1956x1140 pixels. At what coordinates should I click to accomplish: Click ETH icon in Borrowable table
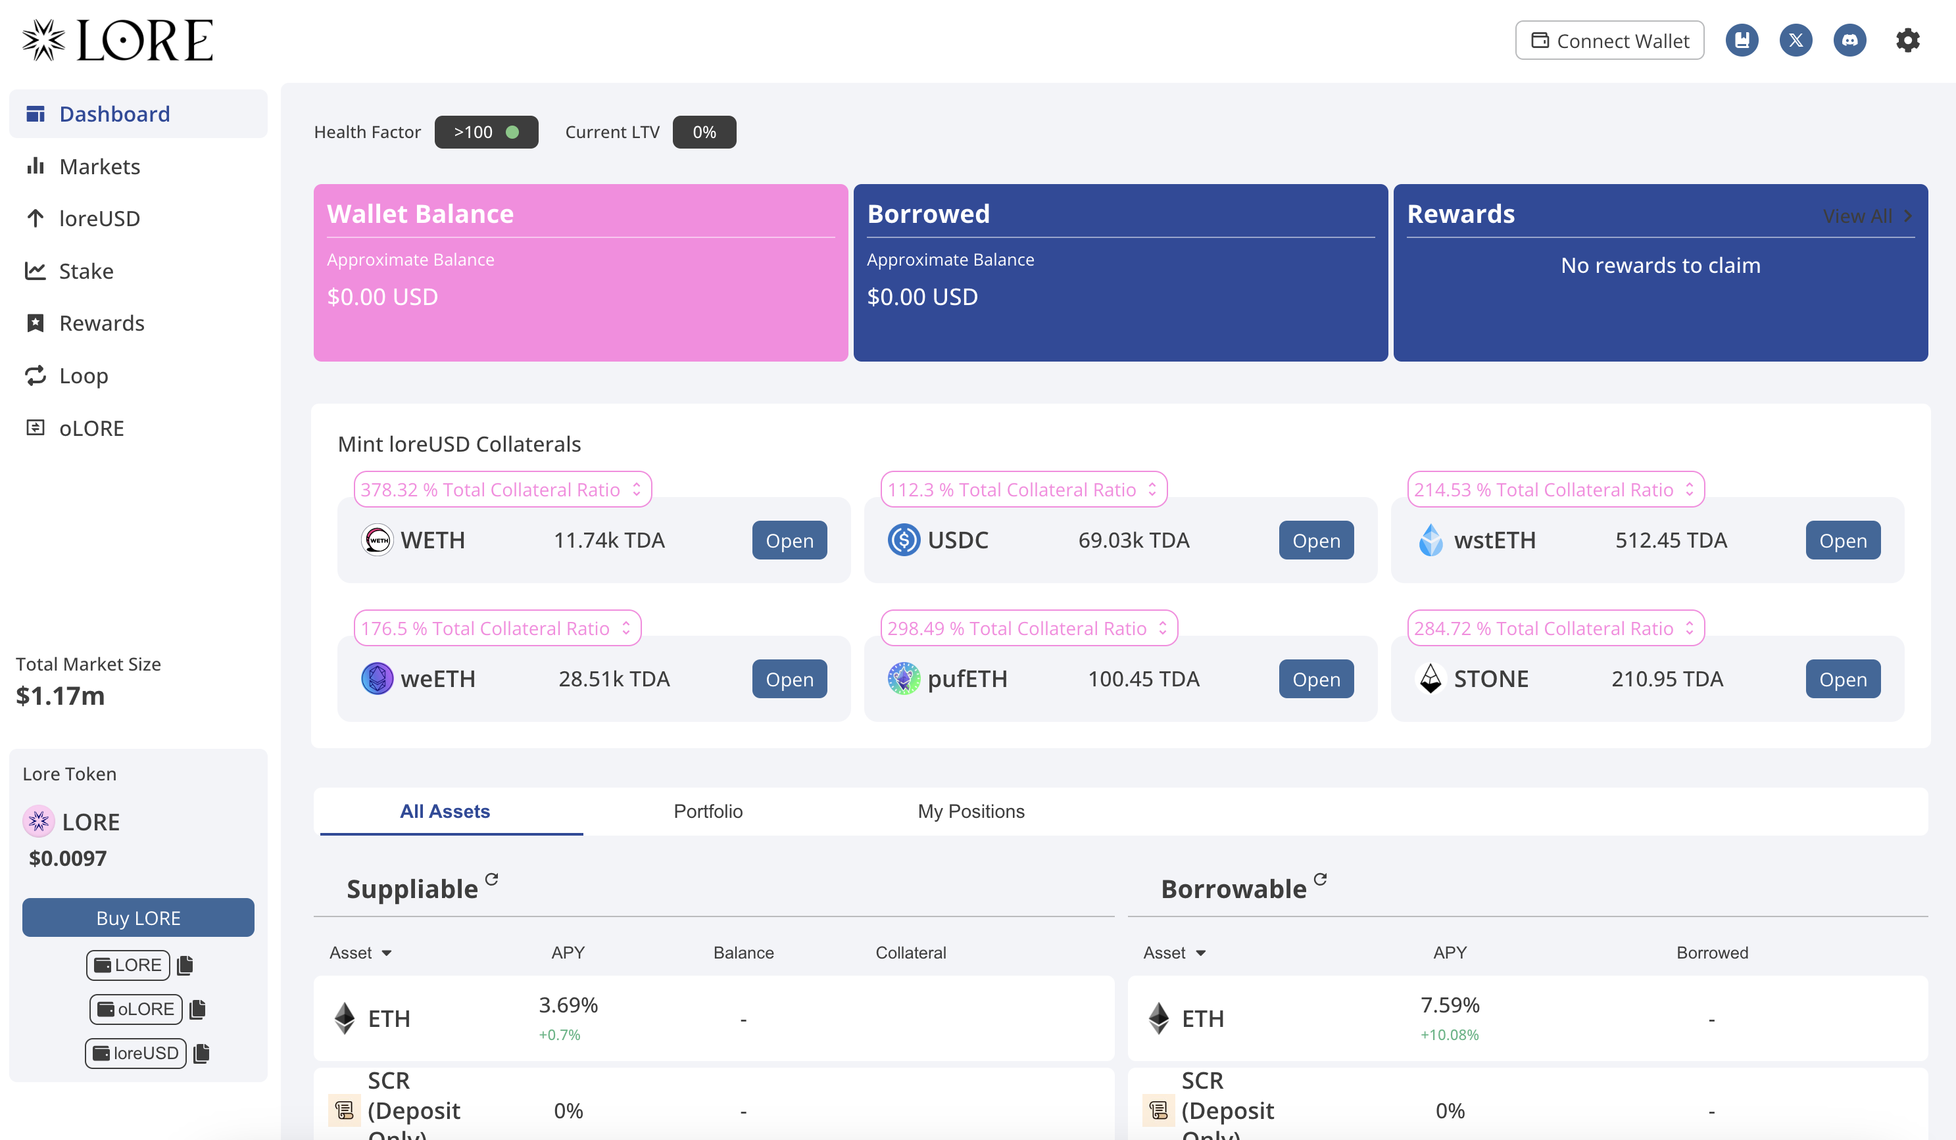1159,1018
